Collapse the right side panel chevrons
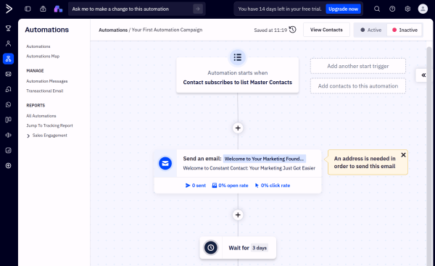The width and height of the screenshot is (435, 266). click(423, 75)
